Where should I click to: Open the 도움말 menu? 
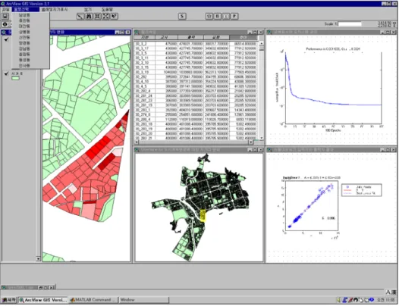(107, 9)
